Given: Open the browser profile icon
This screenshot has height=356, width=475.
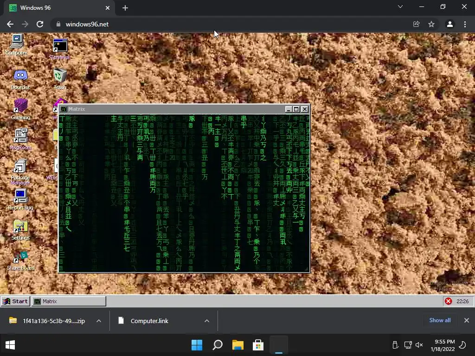Looking at the screenshot, I should point(450,24).
